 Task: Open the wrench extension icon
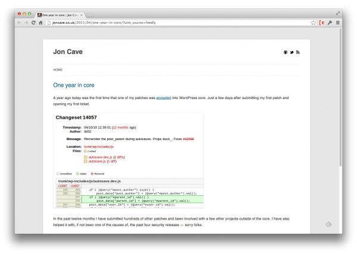pyautogui.click(x=330, y=23)
